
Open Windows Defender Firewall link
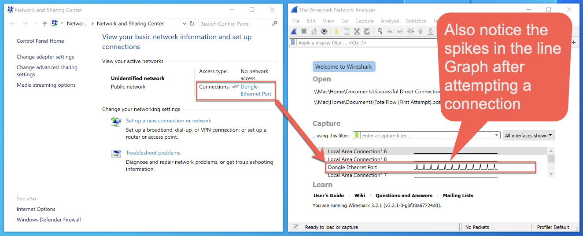click(x=49, y=220)
